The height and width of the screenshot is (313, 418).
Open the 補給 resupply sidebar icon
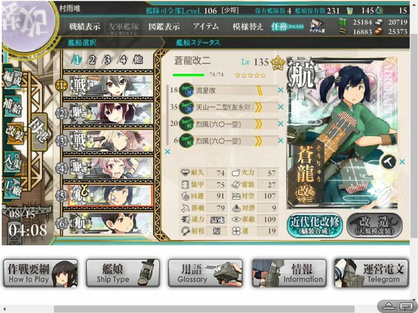pyautogui.click(x=13, y=106)
